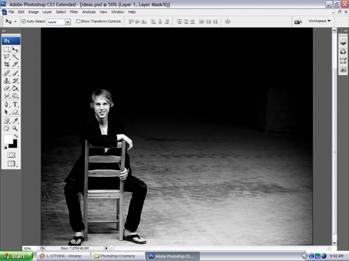This screenshot has height=261, width=349.
Task: Toggle Quick Mask mode
Action: point(11,155)
